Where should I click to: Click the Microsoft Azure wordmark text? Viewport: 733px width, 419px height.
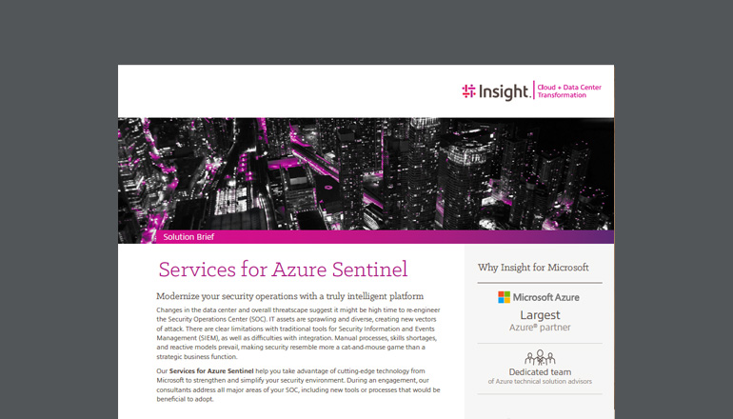point(546,297)
